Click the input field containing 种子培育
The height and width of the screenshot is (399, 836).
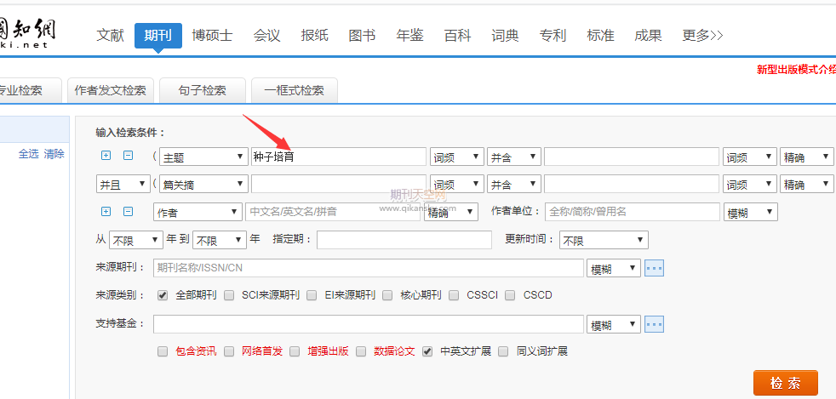tap(338, 157)
